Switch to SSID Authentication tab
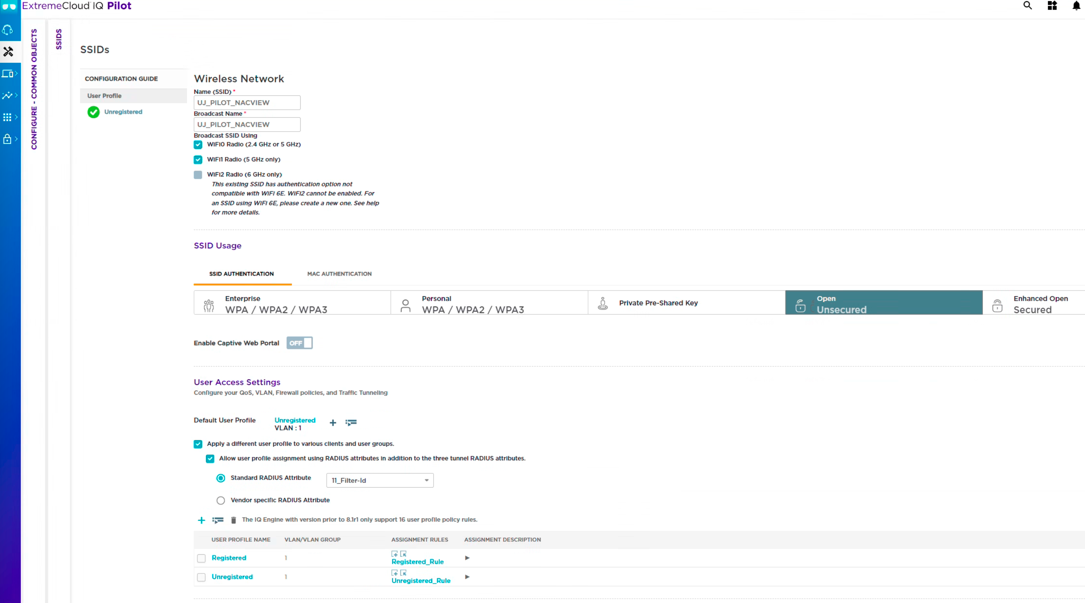This screenshot has height=603, width=1085. [242, 274]
